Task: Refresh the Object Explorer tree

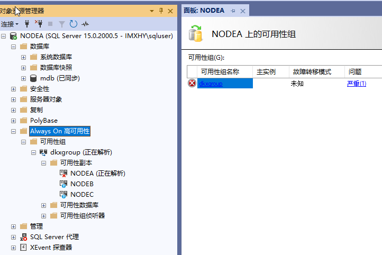Action: [x=74, y=24]
